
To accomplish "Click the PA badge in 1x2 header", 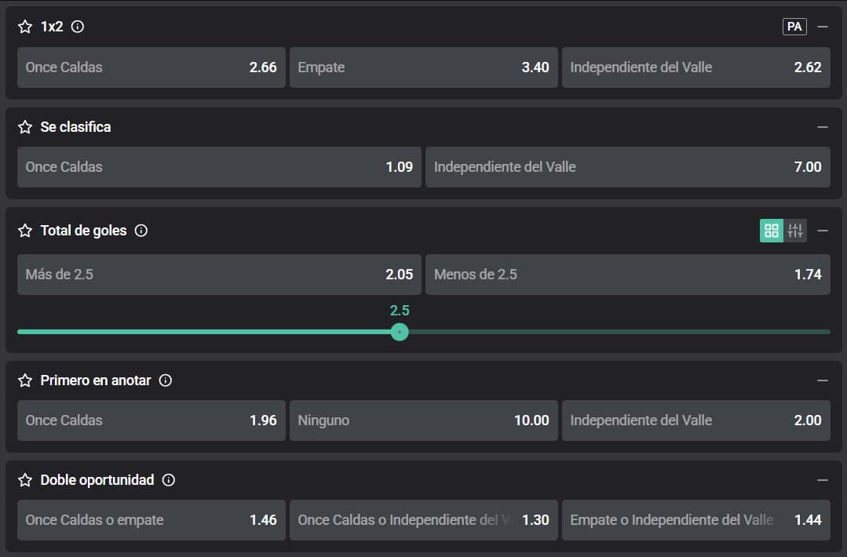I will coord(794,27).
